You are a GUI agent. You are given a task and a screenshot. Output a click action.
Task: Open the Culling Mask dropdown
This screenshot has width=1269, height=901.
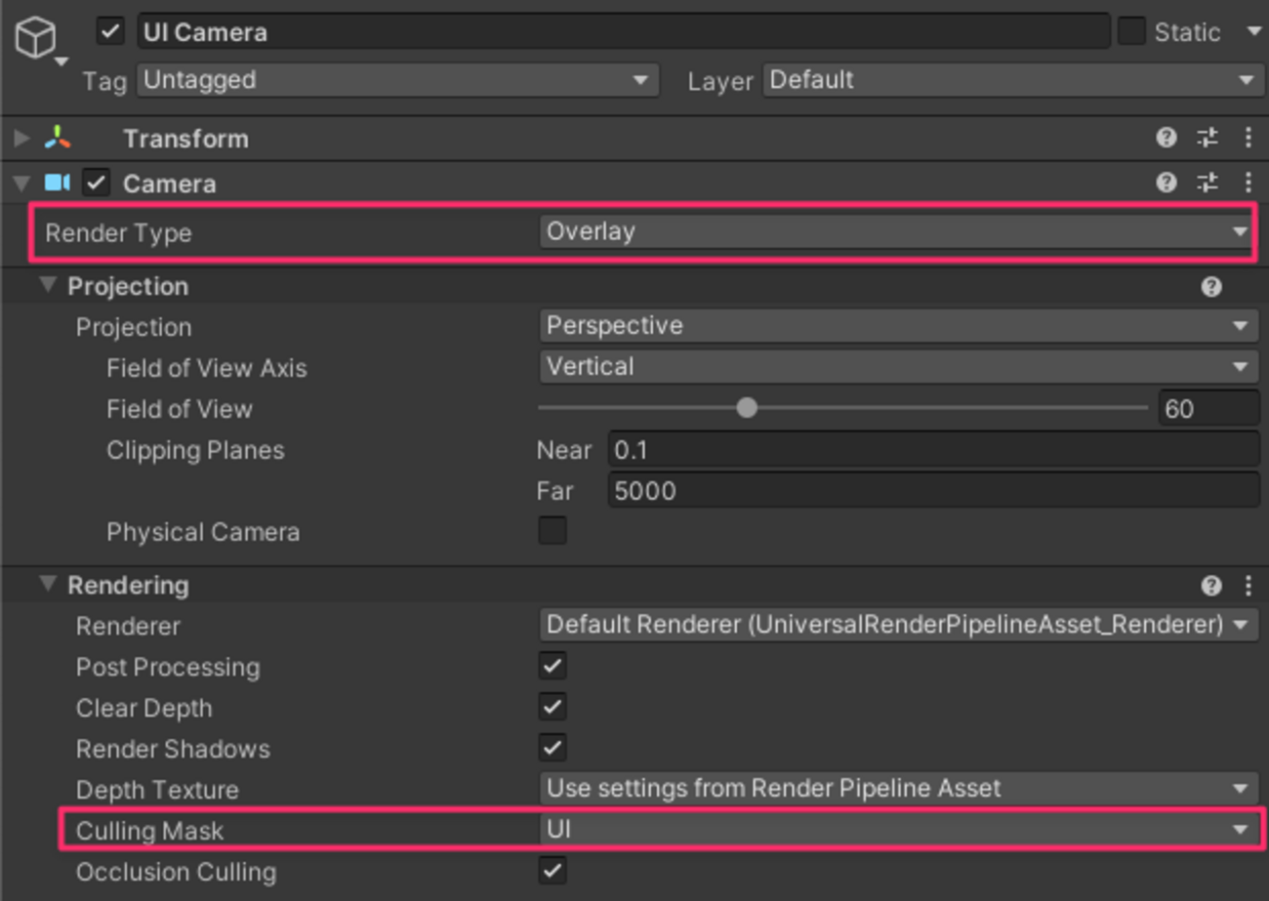point(893,830)
